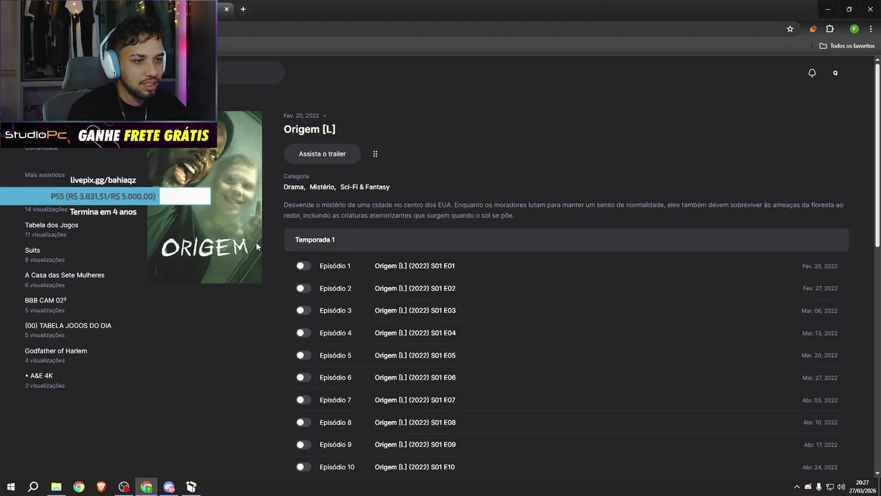Play Origem [L] (2022) S01 E01
Image resolution: width=881 pixels, height=496 pixels.
(414, 266)
